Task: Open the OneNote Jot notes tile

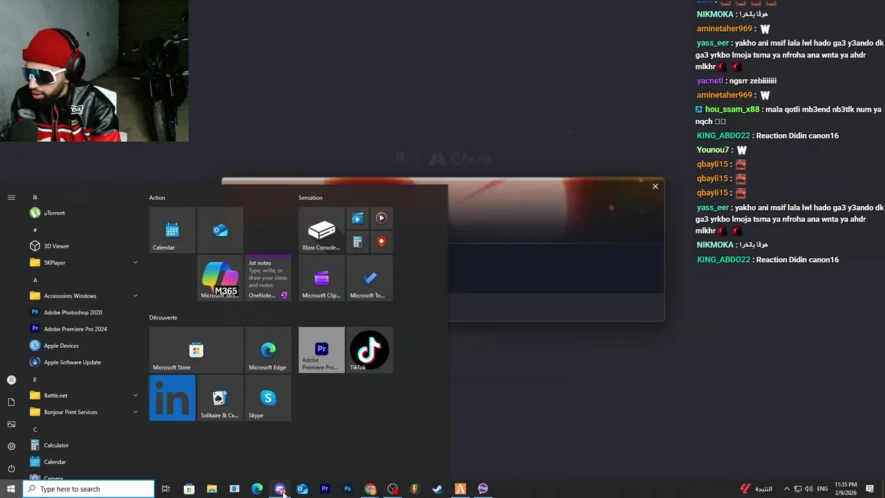Action: [268, 278]
